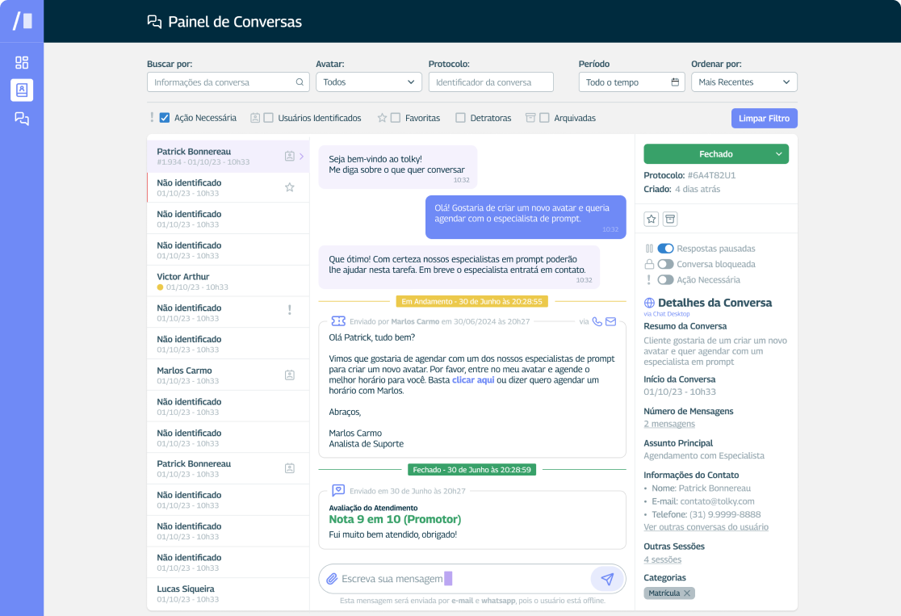Enable the 'Favoritas' filter checkbox
The image size is (901, 616).
(394, 118)
